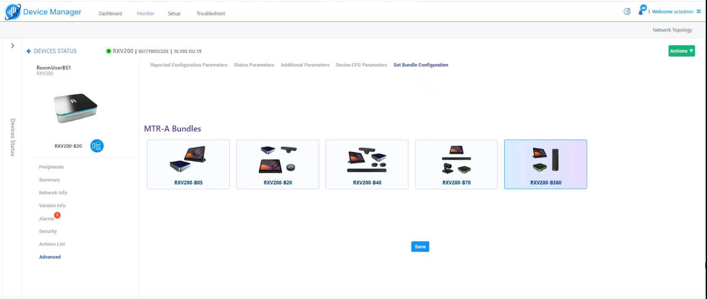Screen dimensions: 707x299
Task: Click the Save button
Action: click(420, 247)
